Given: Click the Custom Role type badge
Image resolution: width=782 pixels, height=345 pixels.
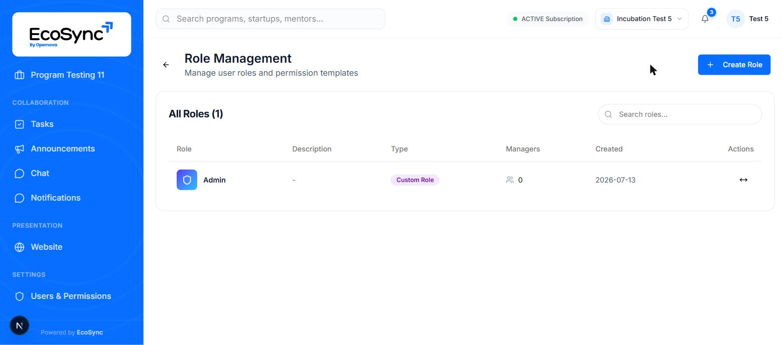Looking at the screenshot, I should click(x=415, y=180).
